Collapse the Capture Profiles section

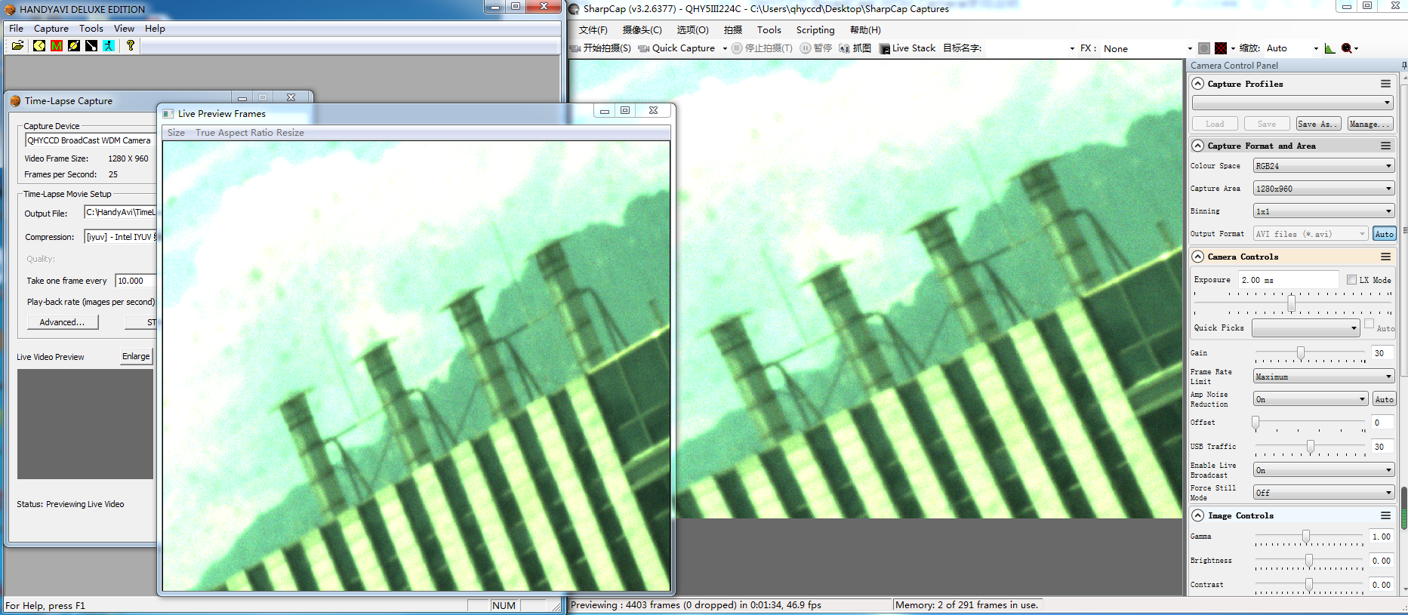(x=1198, y=84)
